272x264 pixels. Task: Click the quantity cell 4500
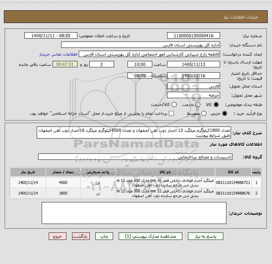pyautogui.click(x=63, y=182)
